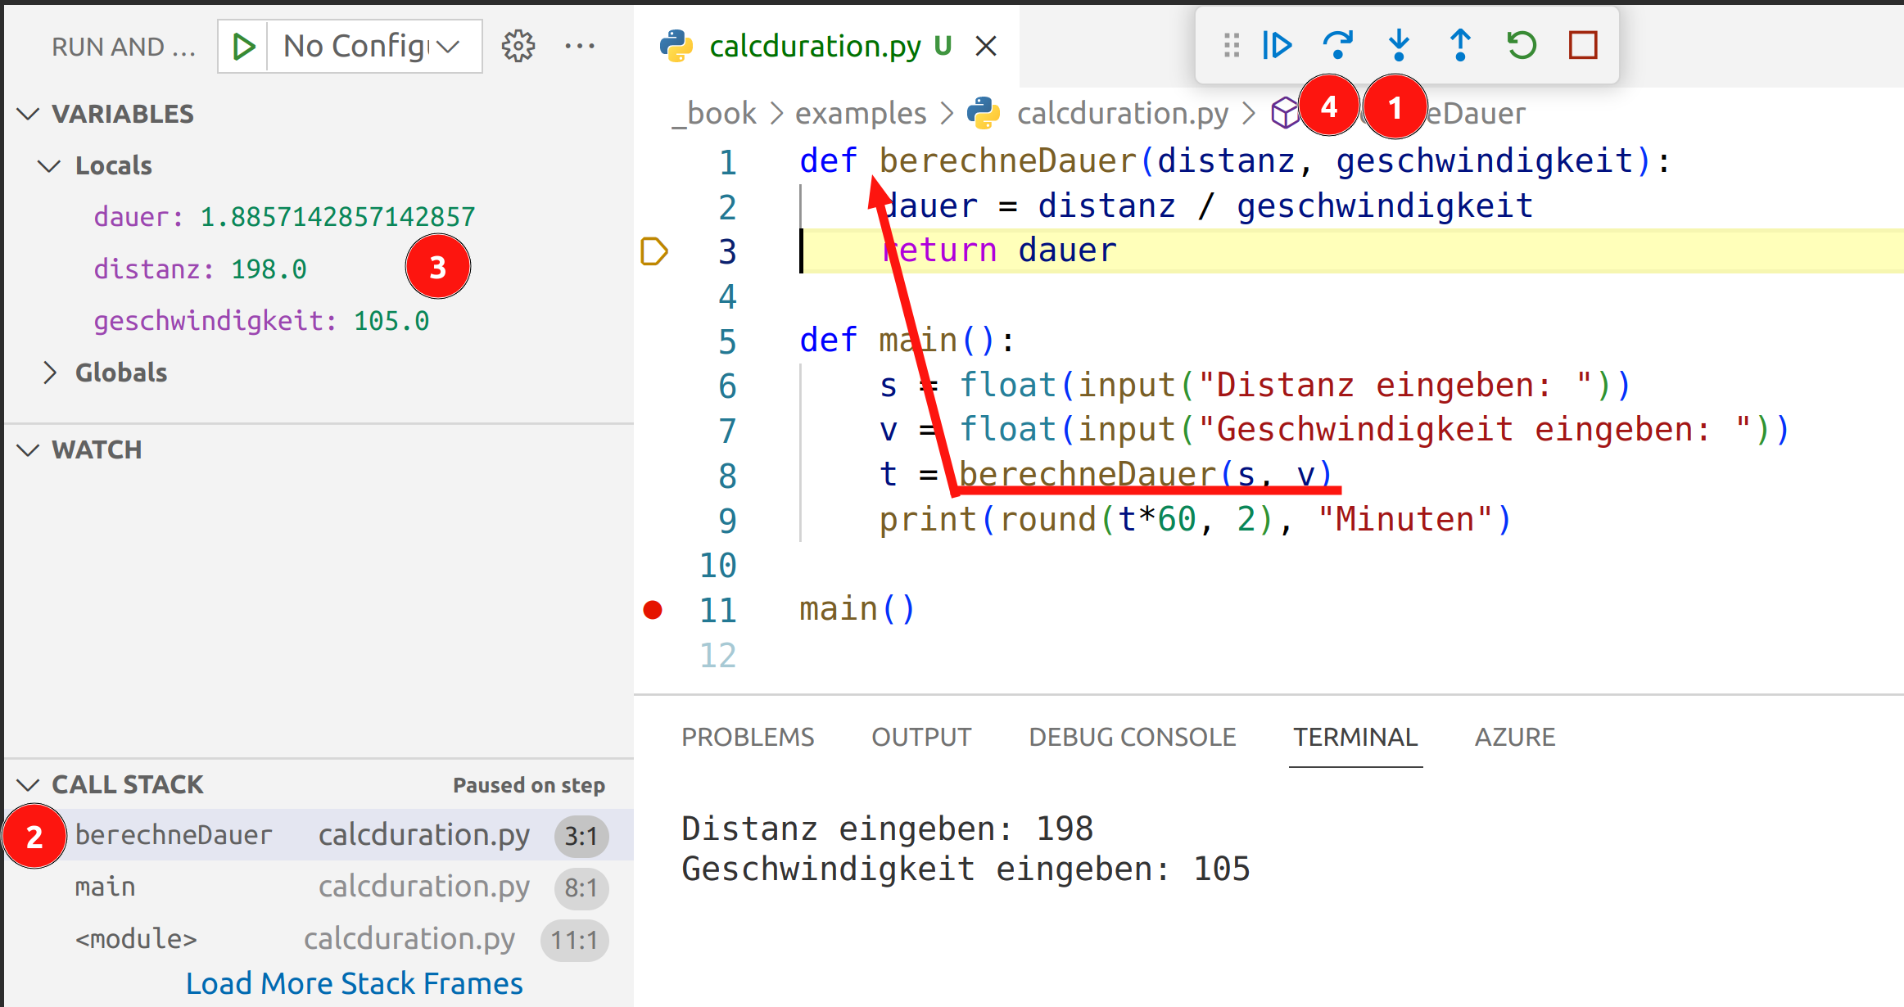Screen dimensions: 1904x1007
Task: Click the Step Out debug button
Action: tap(1460, 45)
